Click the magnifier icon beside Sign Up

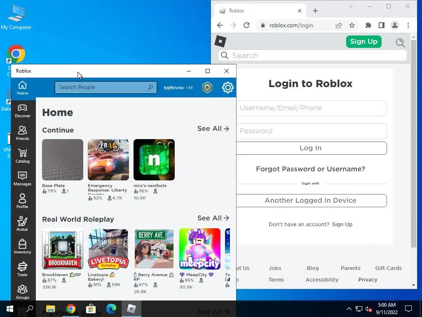400,43
